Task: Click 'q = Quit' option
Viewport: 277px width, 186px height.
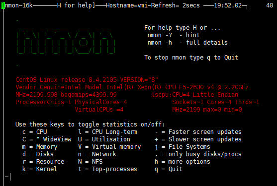Action: [x=169, y=169]
